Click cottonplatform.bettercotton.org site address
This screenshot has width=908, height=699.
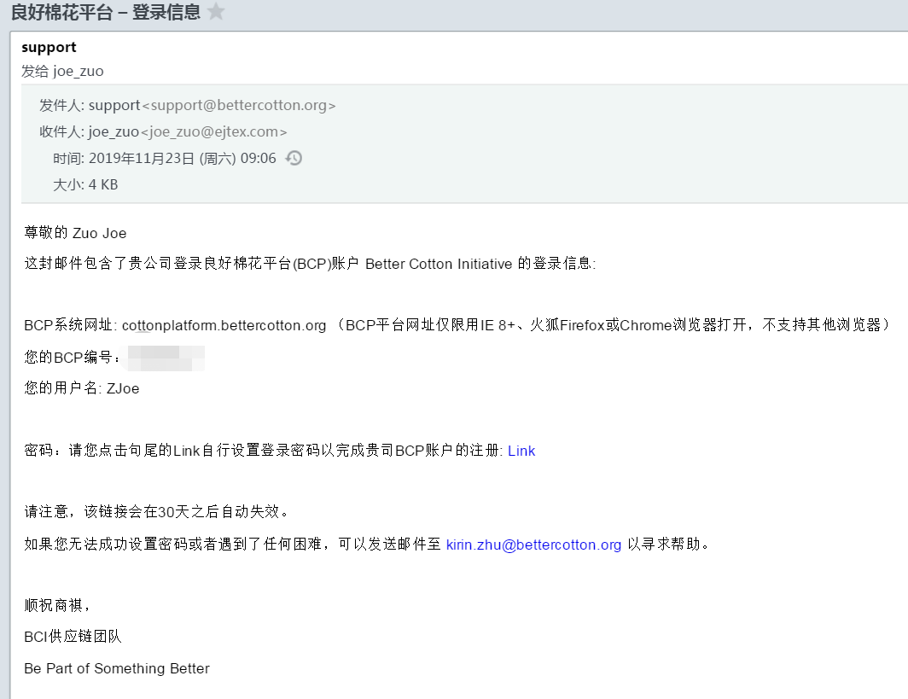[x=224, y=325]
